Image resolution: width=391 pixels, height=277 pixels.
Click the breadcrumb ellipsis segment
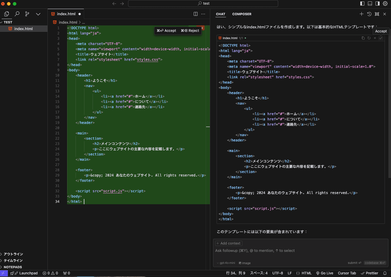point(83,22)
